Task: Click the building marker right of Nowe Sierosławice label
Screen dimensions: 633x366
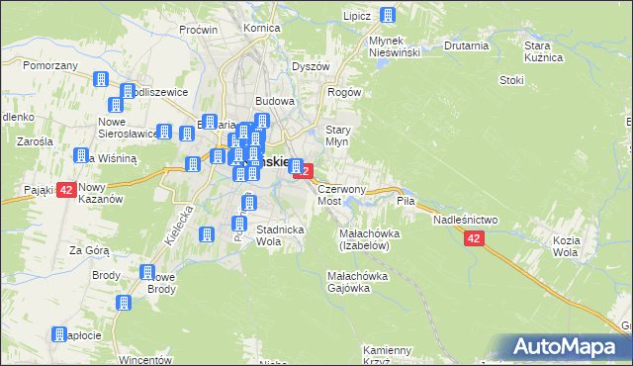Action: pos(164,132)
